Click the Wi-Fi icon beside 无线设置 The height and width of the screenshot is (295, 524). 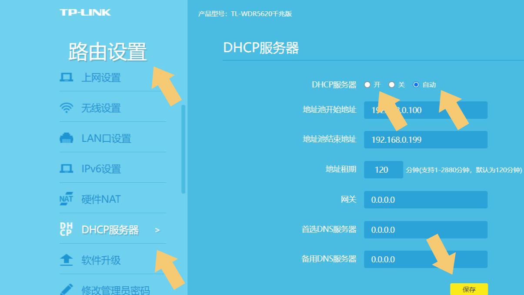click(x=66, y=108)
